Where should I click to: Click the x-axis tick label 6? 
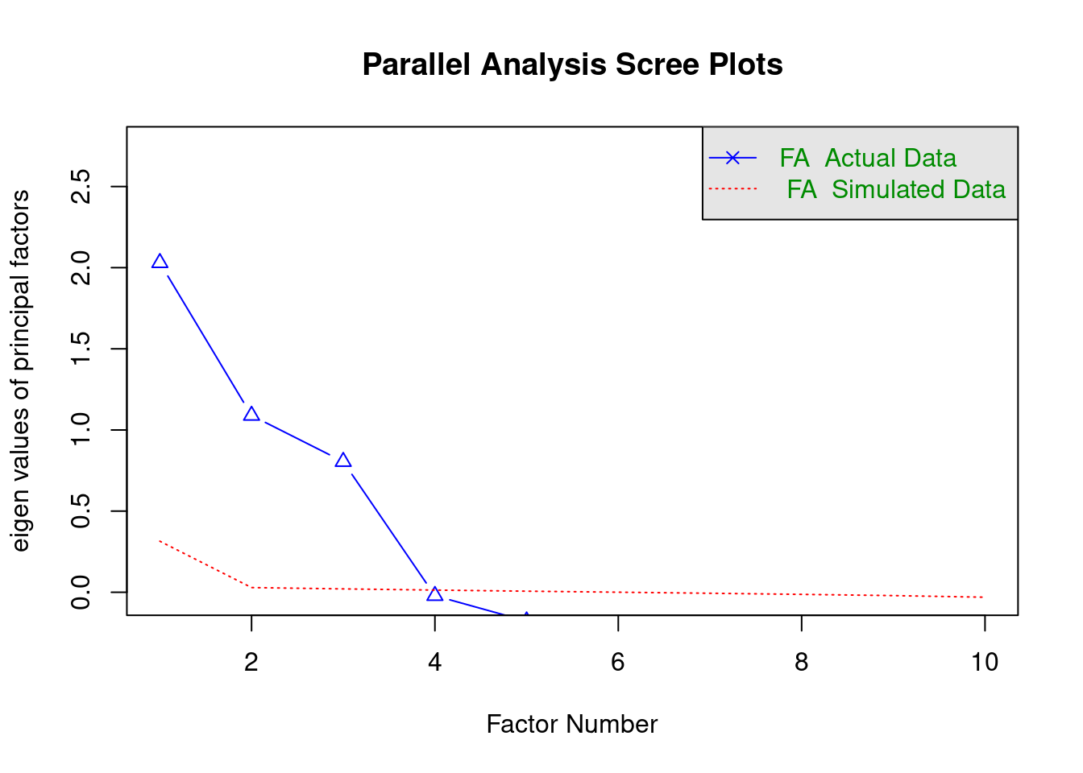(618, 662)
